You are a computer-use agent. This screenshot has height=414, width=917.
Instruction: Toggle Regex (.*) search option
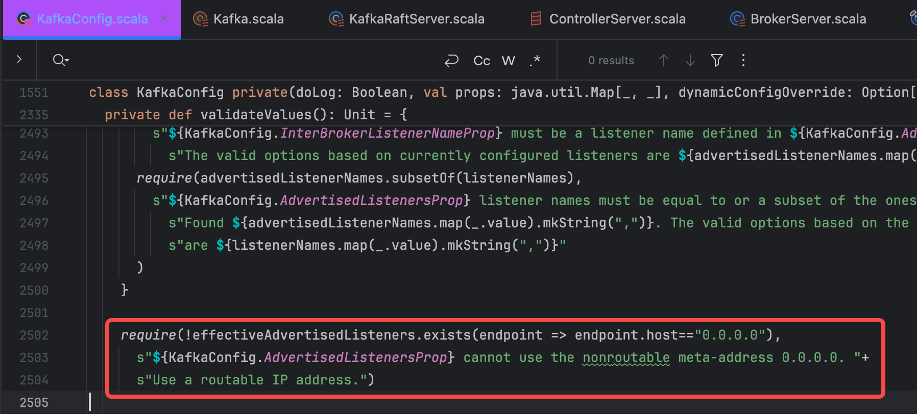tap(535, 61)
